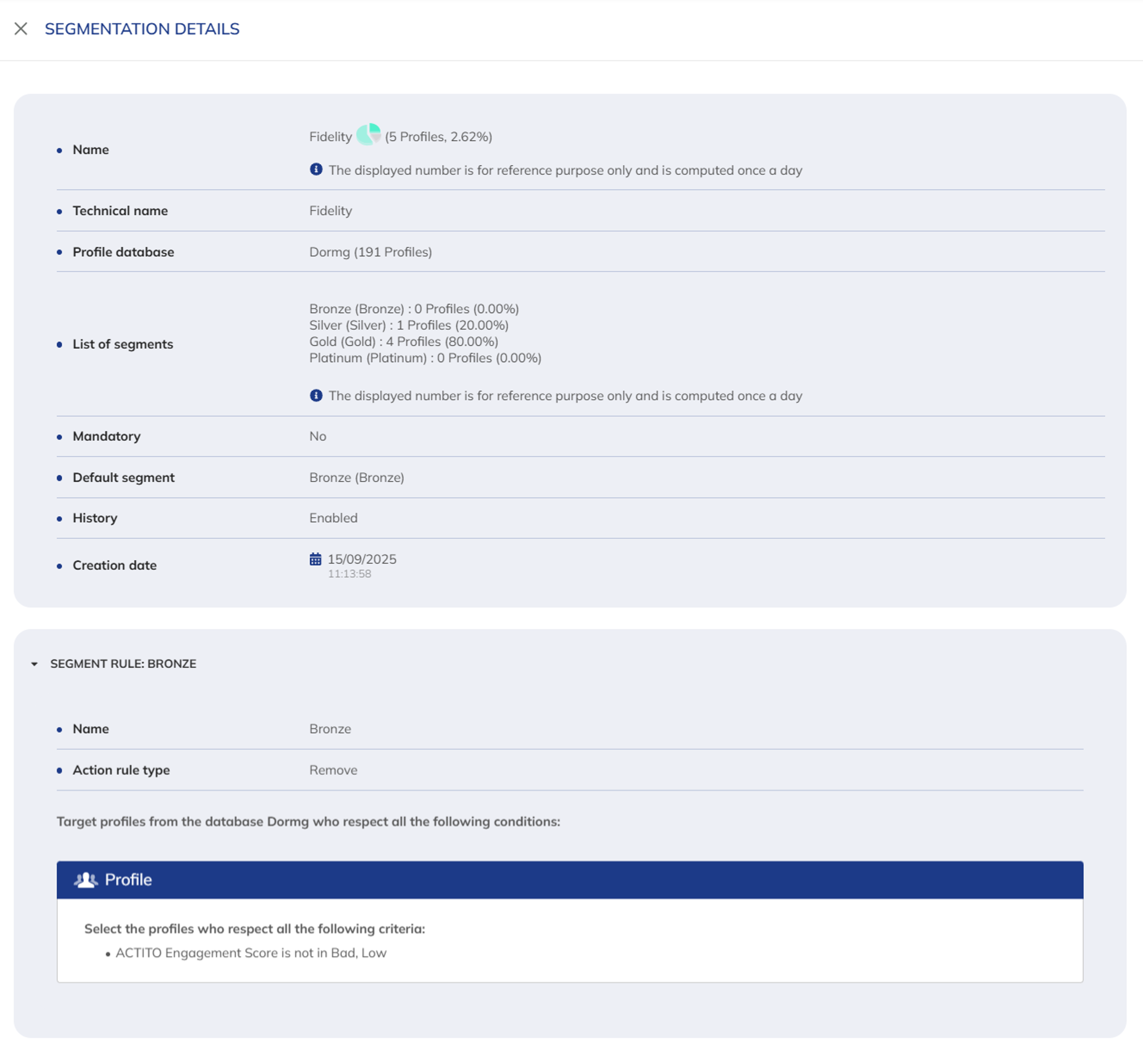Click the Creation date calendar icon
Screen dimensions: 1143x1050
[x=315, y=559]
